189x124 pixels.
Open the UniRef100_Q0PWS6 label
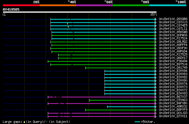tap(173, 35)
